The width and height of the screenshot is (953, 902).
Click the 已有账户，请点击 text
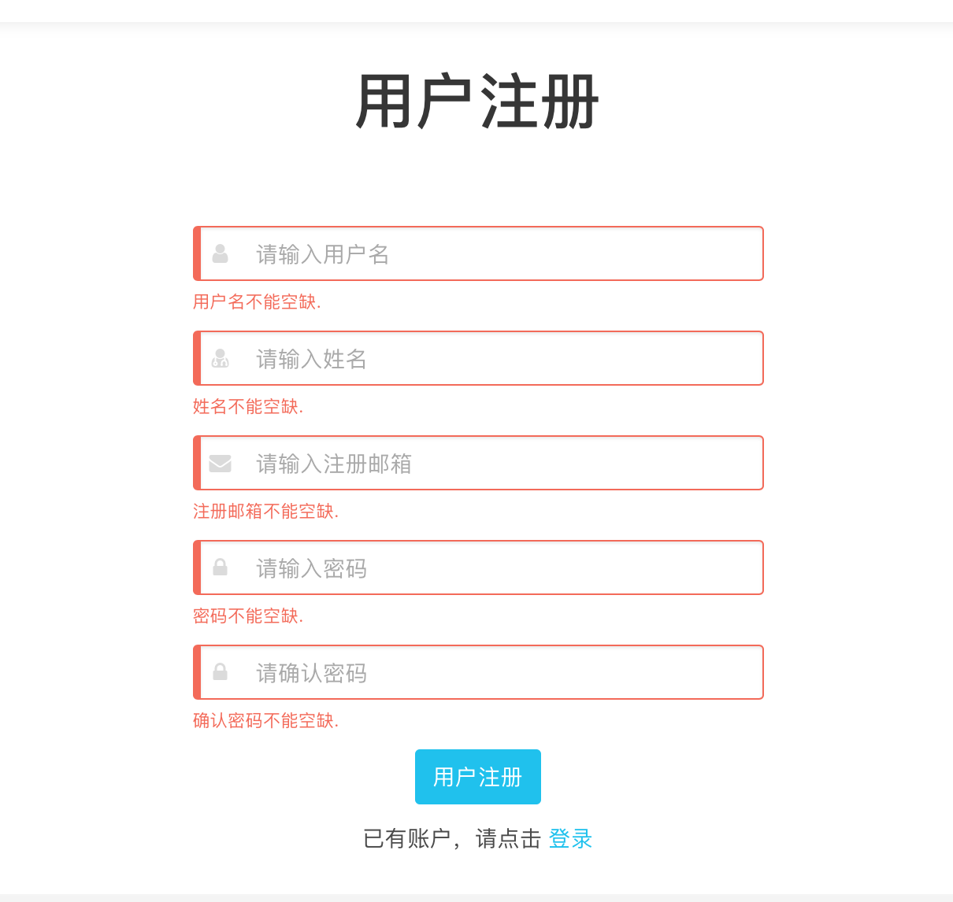point(452,839)
